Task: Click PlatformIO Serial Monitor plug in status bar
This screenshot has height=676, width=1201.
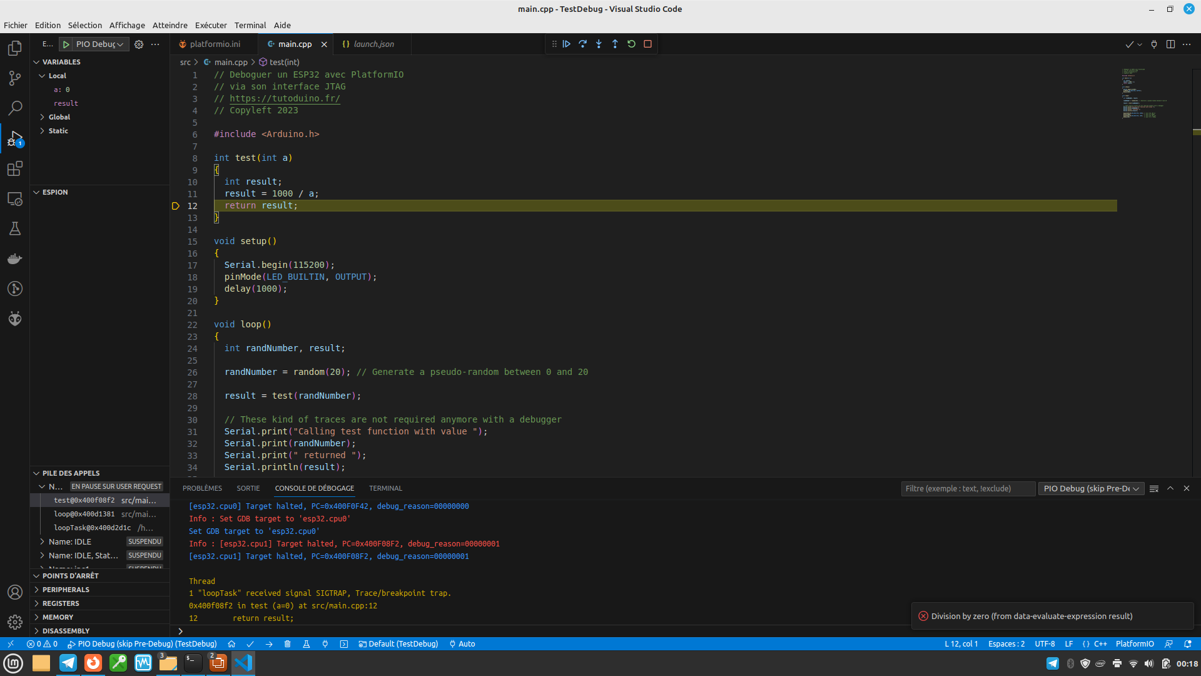Action: point(325,644)
